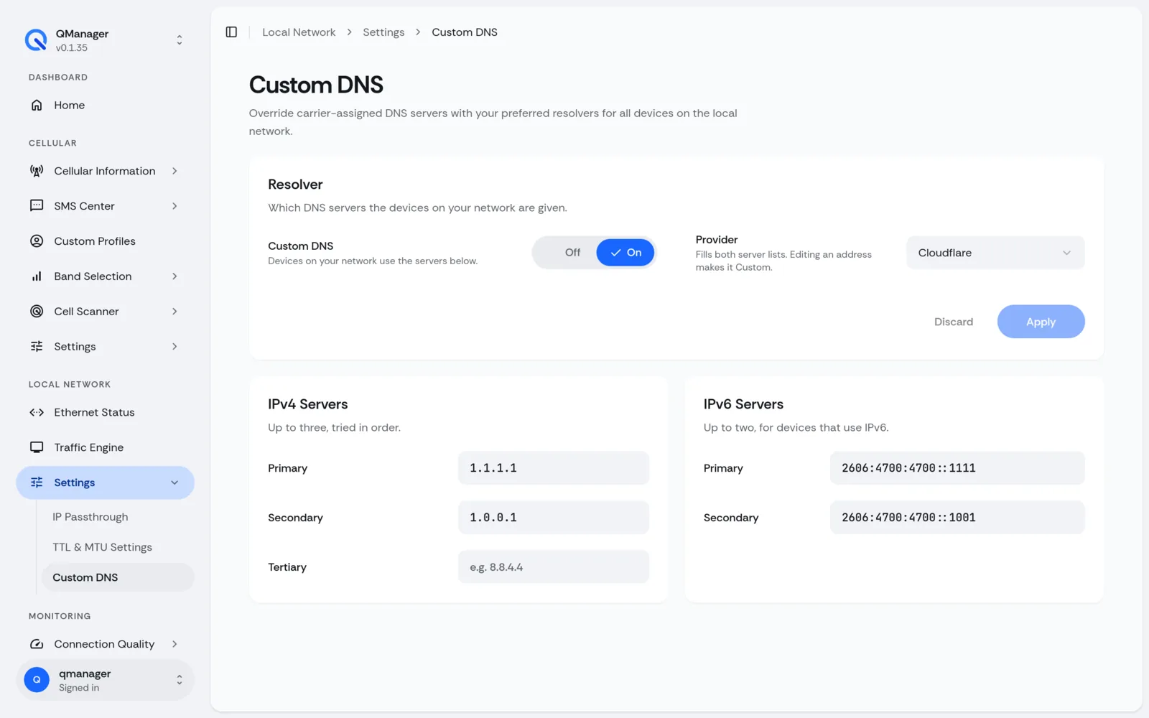Click the Local Network Settings sliders icon
This screenshot has width=1149, height=718.
tap(37, 482)
